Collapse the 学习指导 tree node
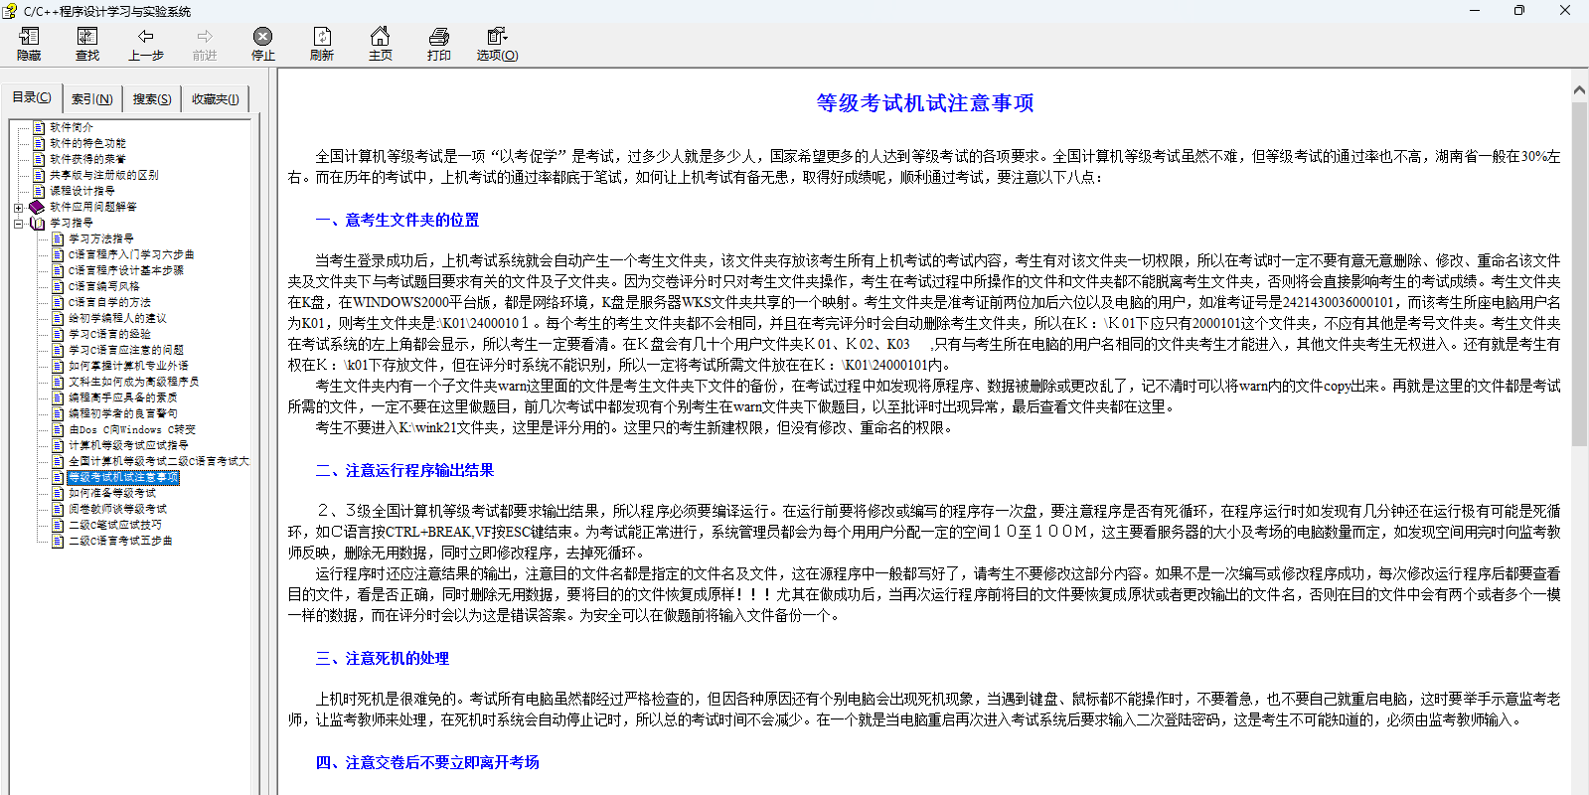Screen dimensions: 1589x795 (18, 224)
